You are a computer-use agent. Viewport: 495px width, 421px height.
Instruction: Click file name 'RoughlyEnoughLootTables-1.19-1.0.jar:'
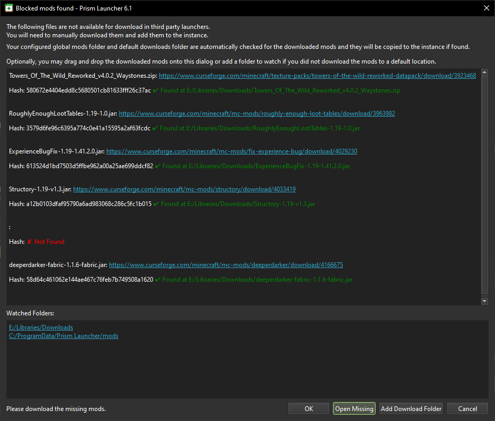[x=63, y=114]
